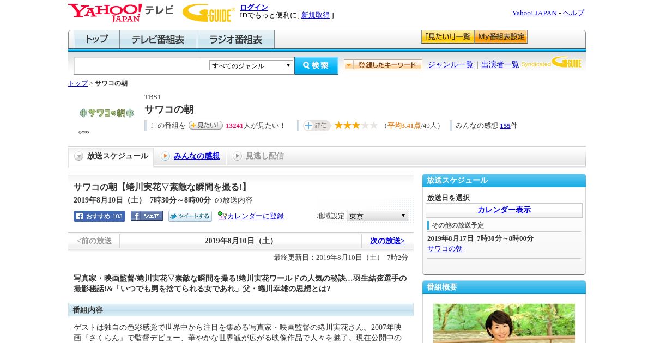Click the カレンダー表示 link
Viewport: 654px width, 343px height.
pos(504,210)
